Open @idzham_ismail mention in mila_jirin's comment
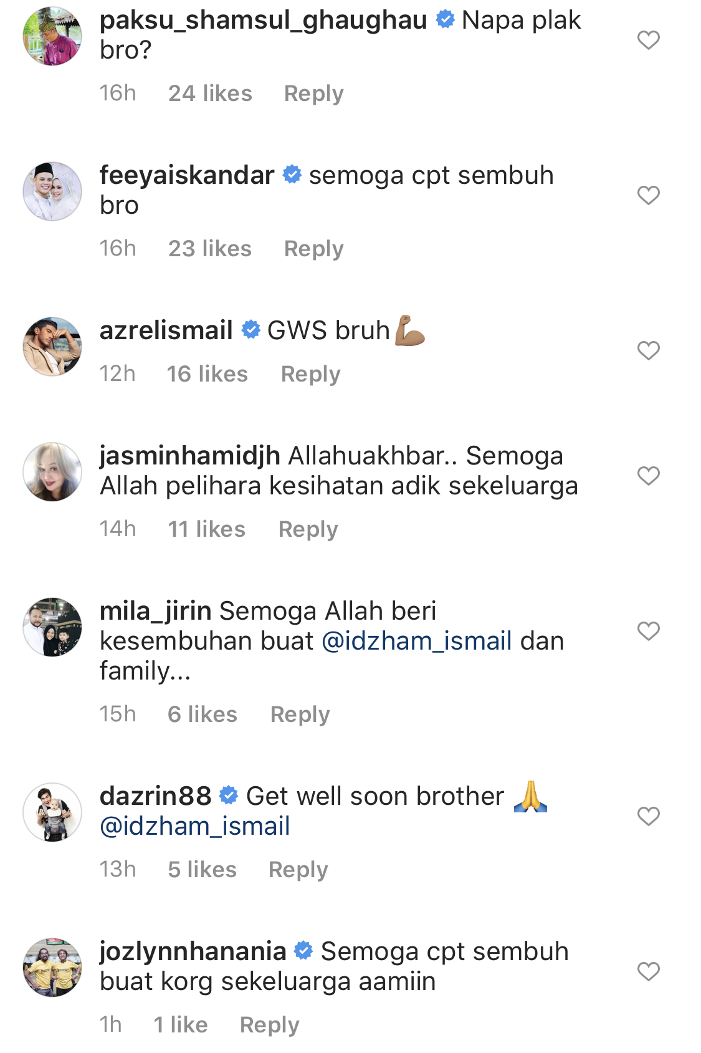701x1053 pixels. point(417,641)
